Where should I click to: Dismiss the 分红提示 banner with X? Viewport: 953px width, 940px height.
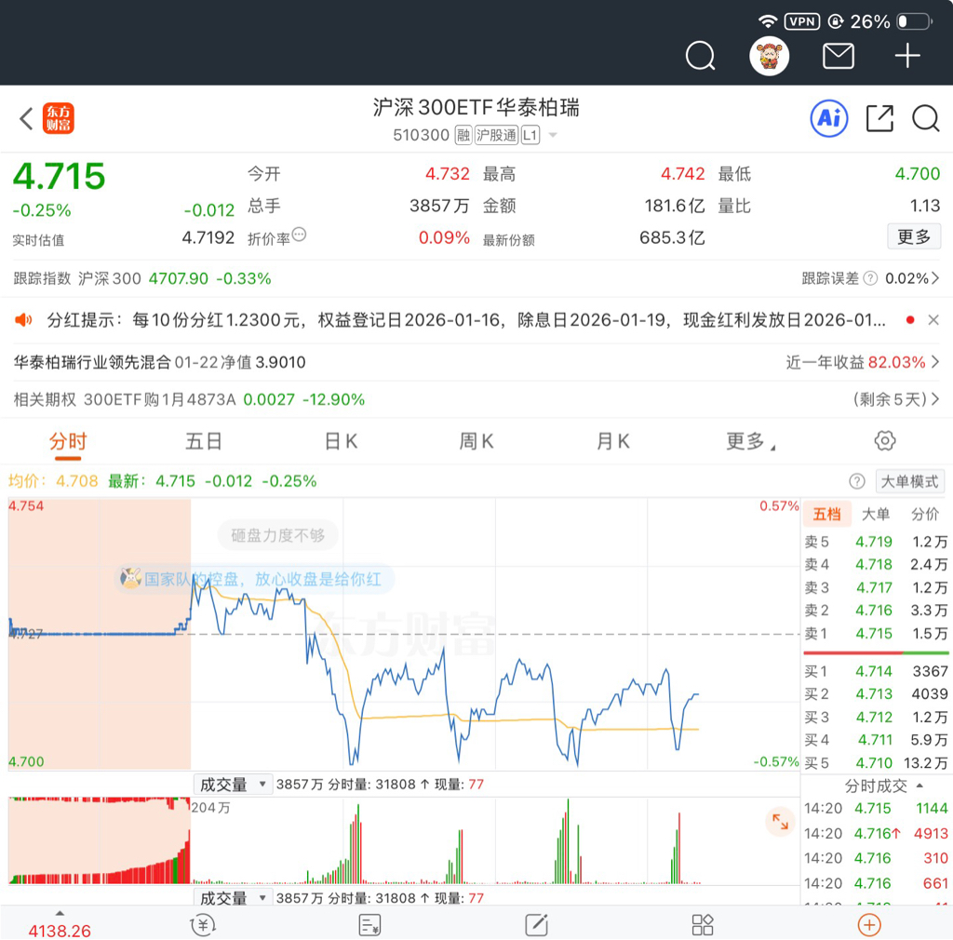click(933, 319)
